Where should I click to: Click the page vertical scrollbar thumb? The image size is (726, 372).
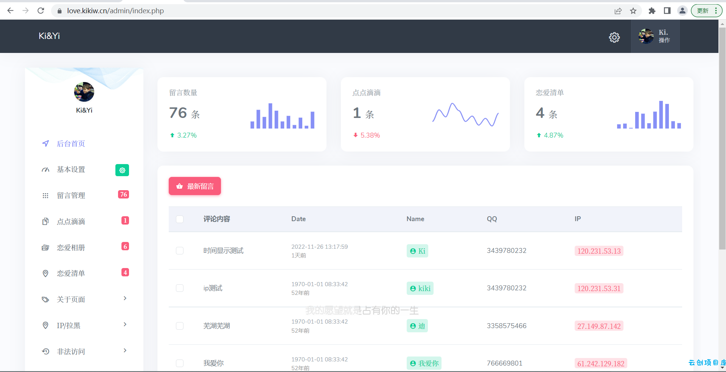pyautogui.click(x=722, y=138)
